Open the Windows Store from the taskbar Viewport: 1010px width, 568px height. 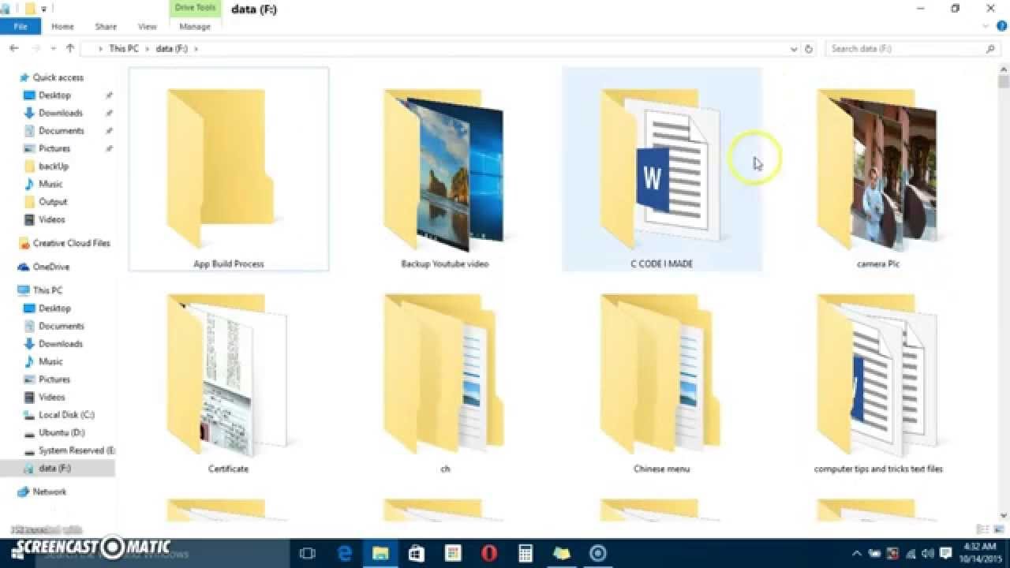click(416, 554)
